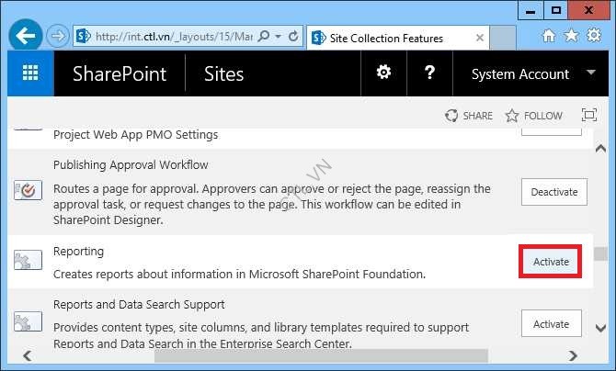Click the browser back arrow button

tap(26, 36)
